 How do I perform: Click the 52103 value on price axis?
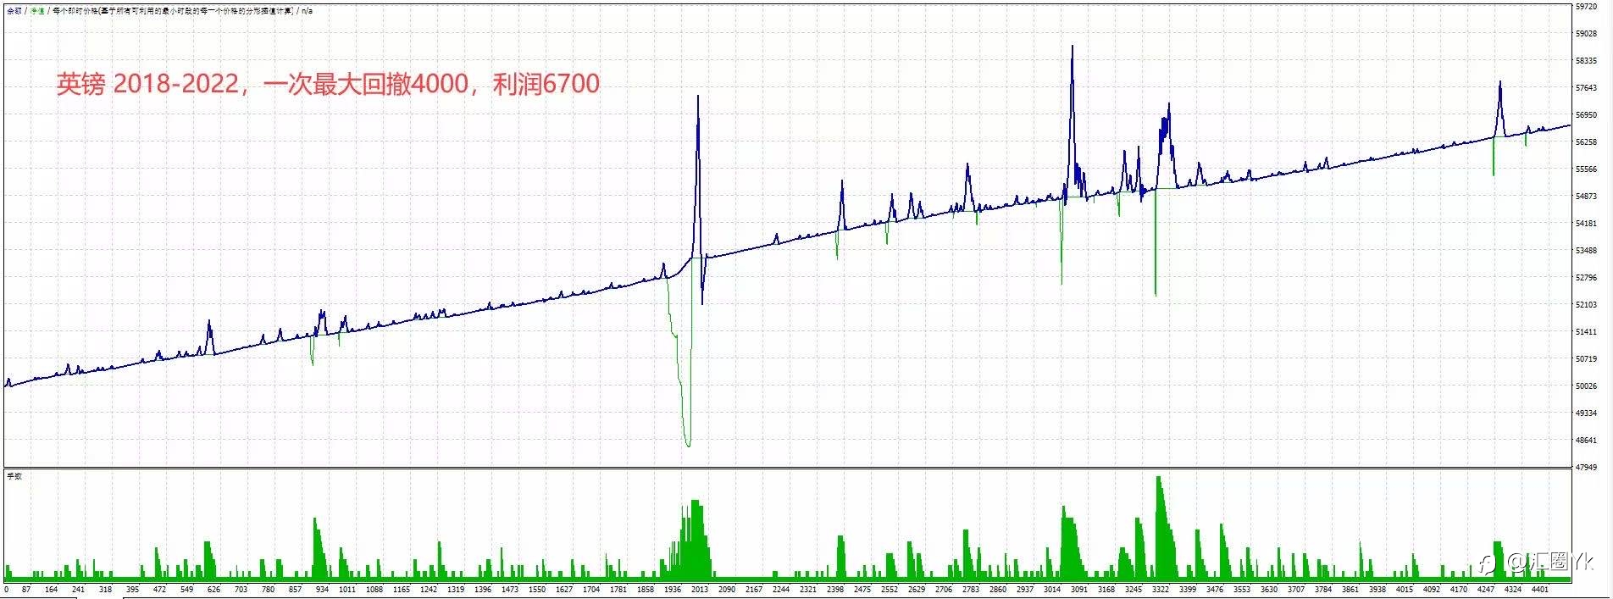pos(1586,305)
